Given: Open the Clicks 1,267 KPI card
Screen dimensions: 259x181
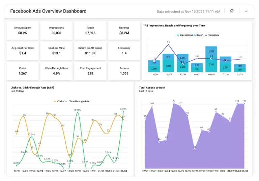Looking at the screenshot, I should click(23, 71).
